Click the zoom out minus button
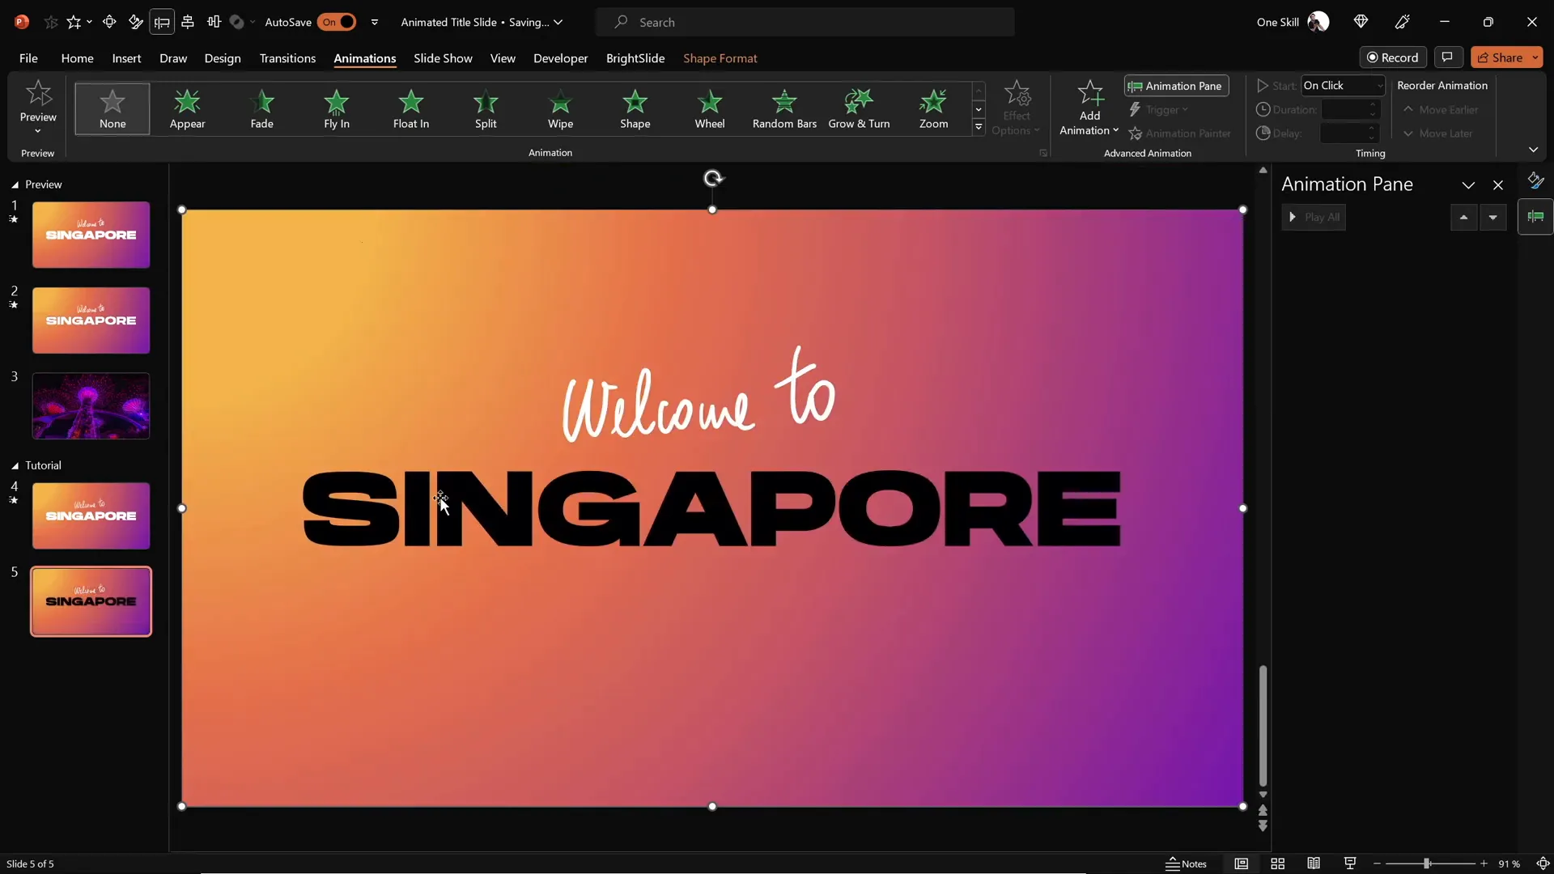 click(x=1377, y=863)
